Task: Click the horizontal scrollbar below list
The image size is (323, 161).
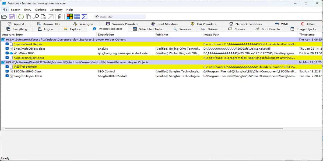Action: click(144, 129)
